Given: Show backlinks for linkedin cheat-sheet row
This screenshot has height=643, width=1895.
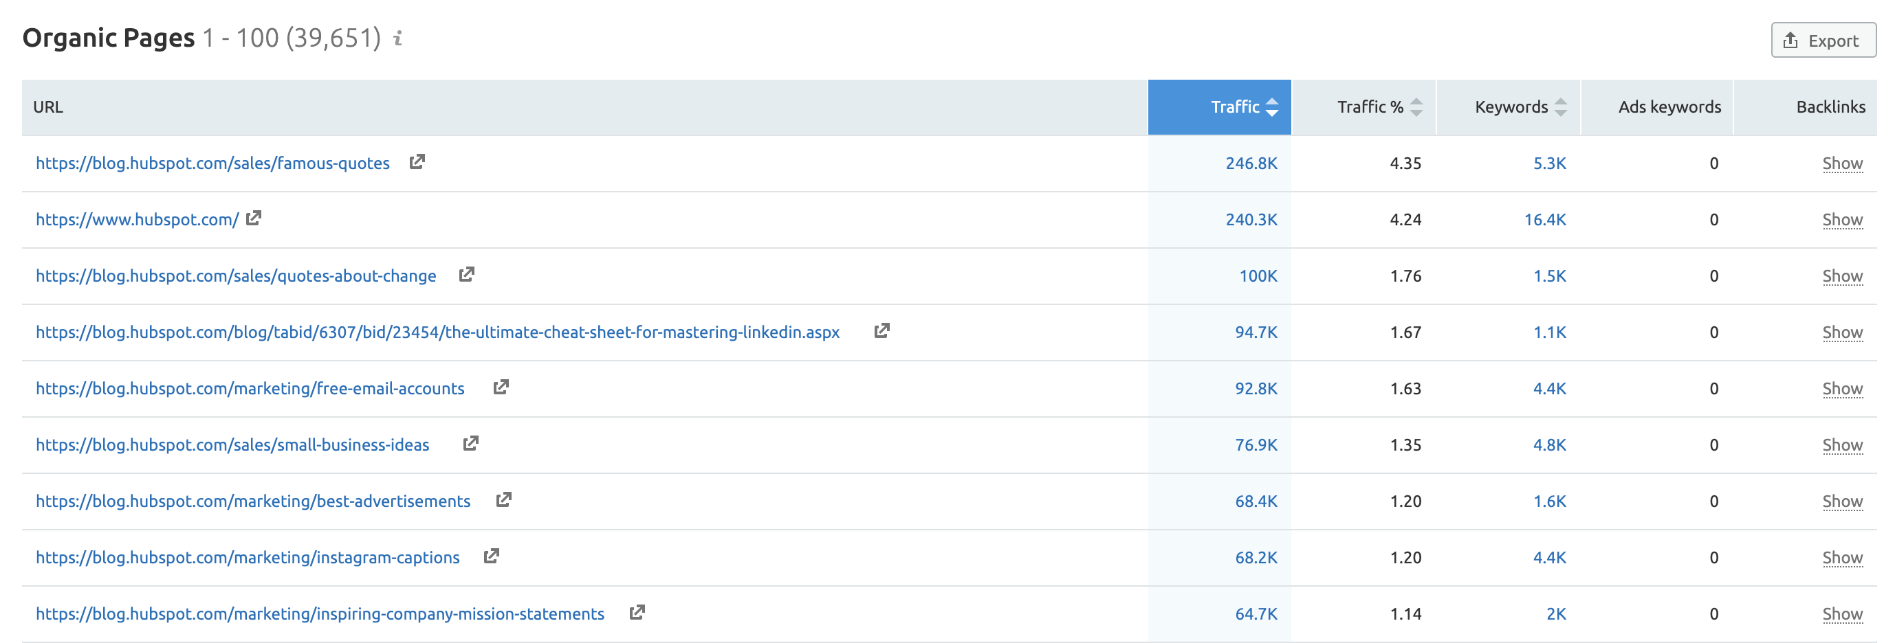Looking at the screenshot, I should coord(1842,332).
